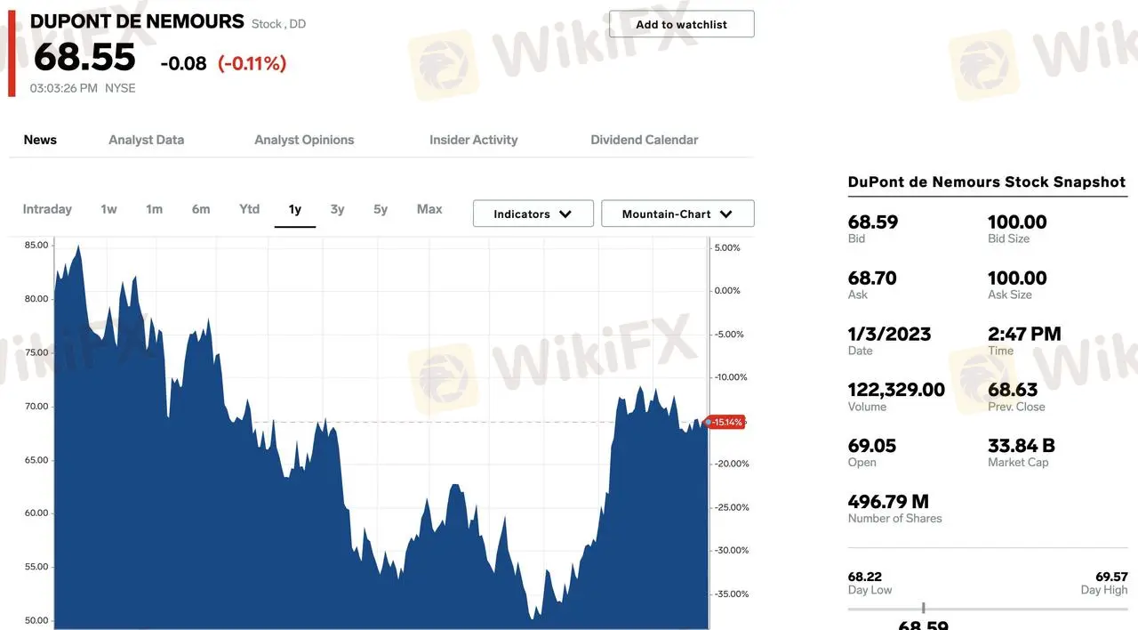Select the 1y chart range
The height and width of the screenshot is (630, 1138).
(x=295, y=209)
